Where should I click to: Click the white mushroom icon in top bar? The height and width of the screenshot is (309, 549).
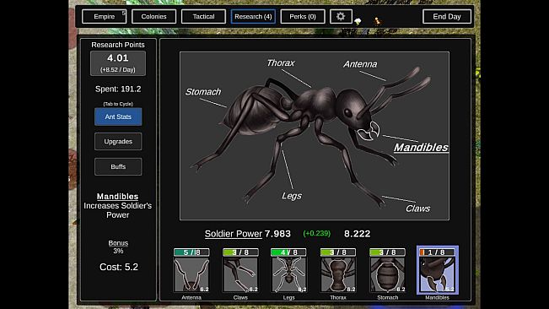click(x=358, y=22)
